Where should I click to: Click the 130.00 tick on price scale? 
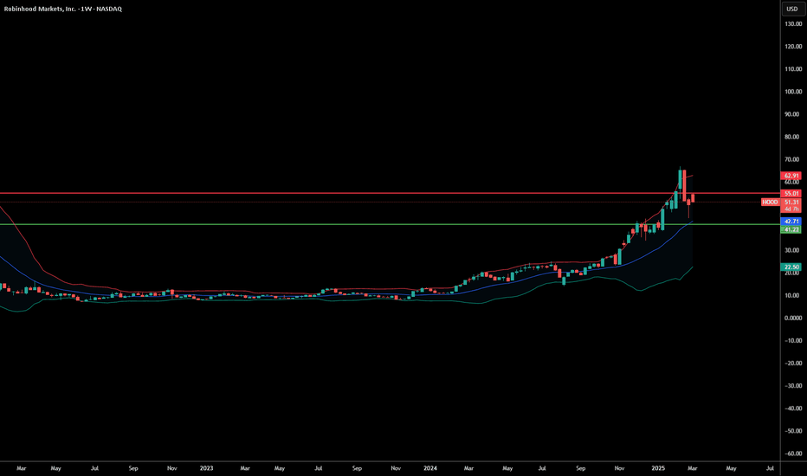[792, 23]
